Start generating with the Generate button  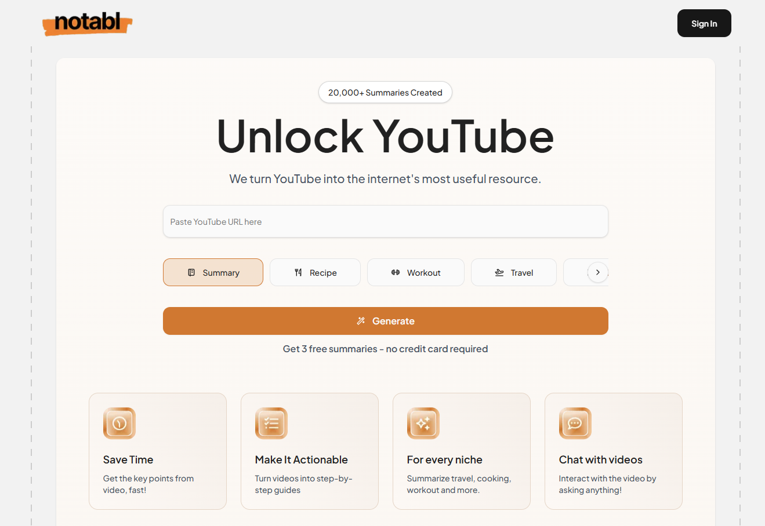click(386, 321)
